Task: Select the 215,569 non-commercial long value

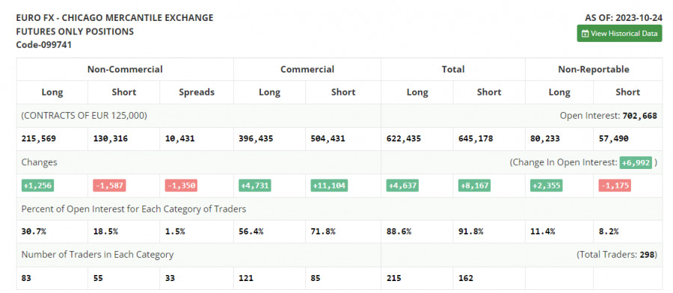Action: click(39, 138)
